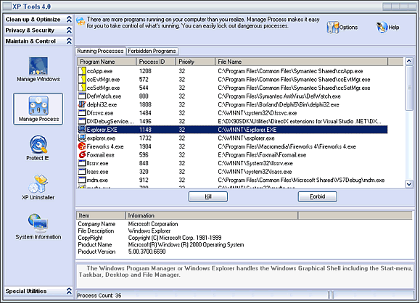Image resolution: width=420 pixels, height=303 pixels.
Task: Click the ccApp.exe process icon
Action: point(82,71)
